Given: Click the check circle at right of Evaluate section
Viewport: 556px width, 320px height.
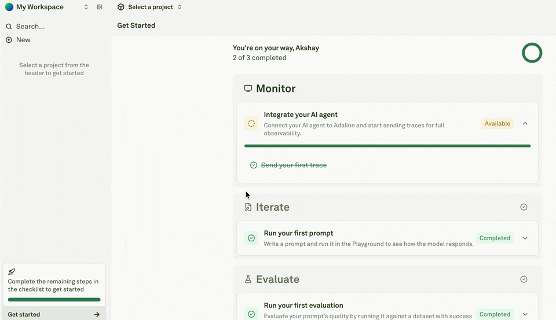Looking at the screenshot, I should tap(524, 279).
